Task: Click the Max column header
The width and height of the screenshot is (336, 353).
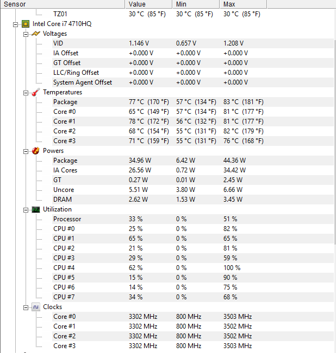Action: point(244,4)
